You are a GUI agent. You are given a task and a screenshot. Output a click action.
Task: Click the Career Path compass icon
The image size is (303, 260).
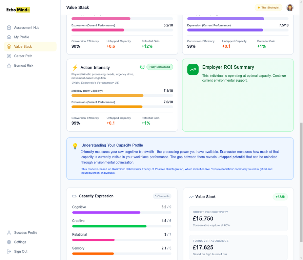[x=9, y=56]
